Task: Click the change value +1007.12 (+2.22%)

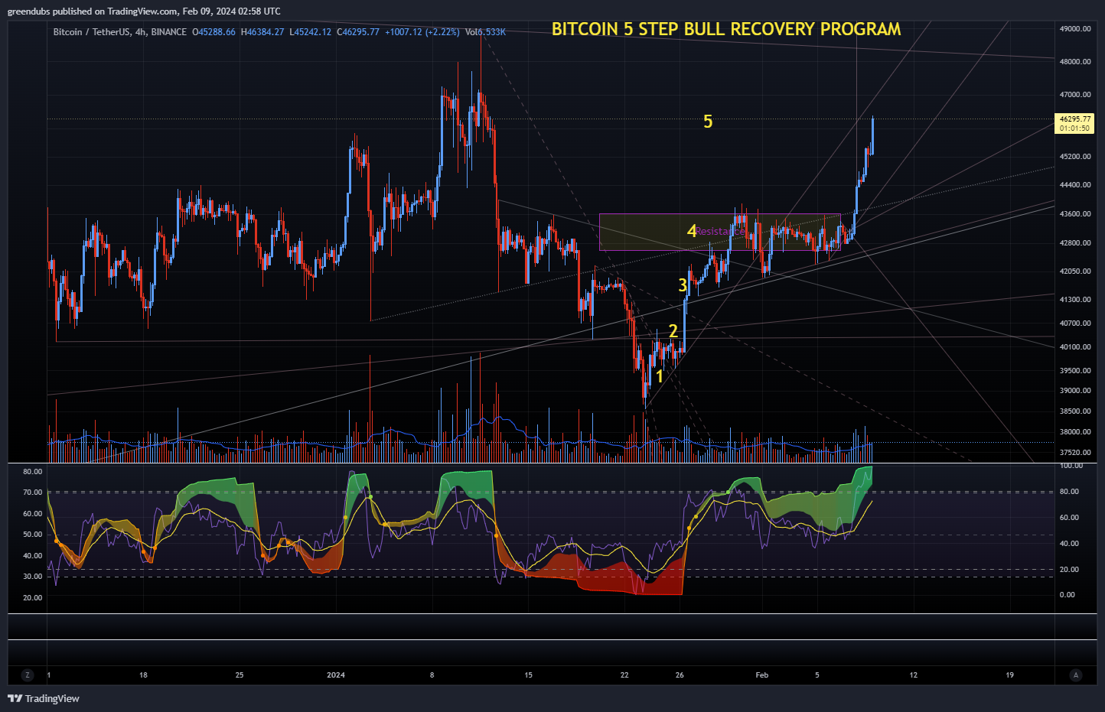Action: 422,32
